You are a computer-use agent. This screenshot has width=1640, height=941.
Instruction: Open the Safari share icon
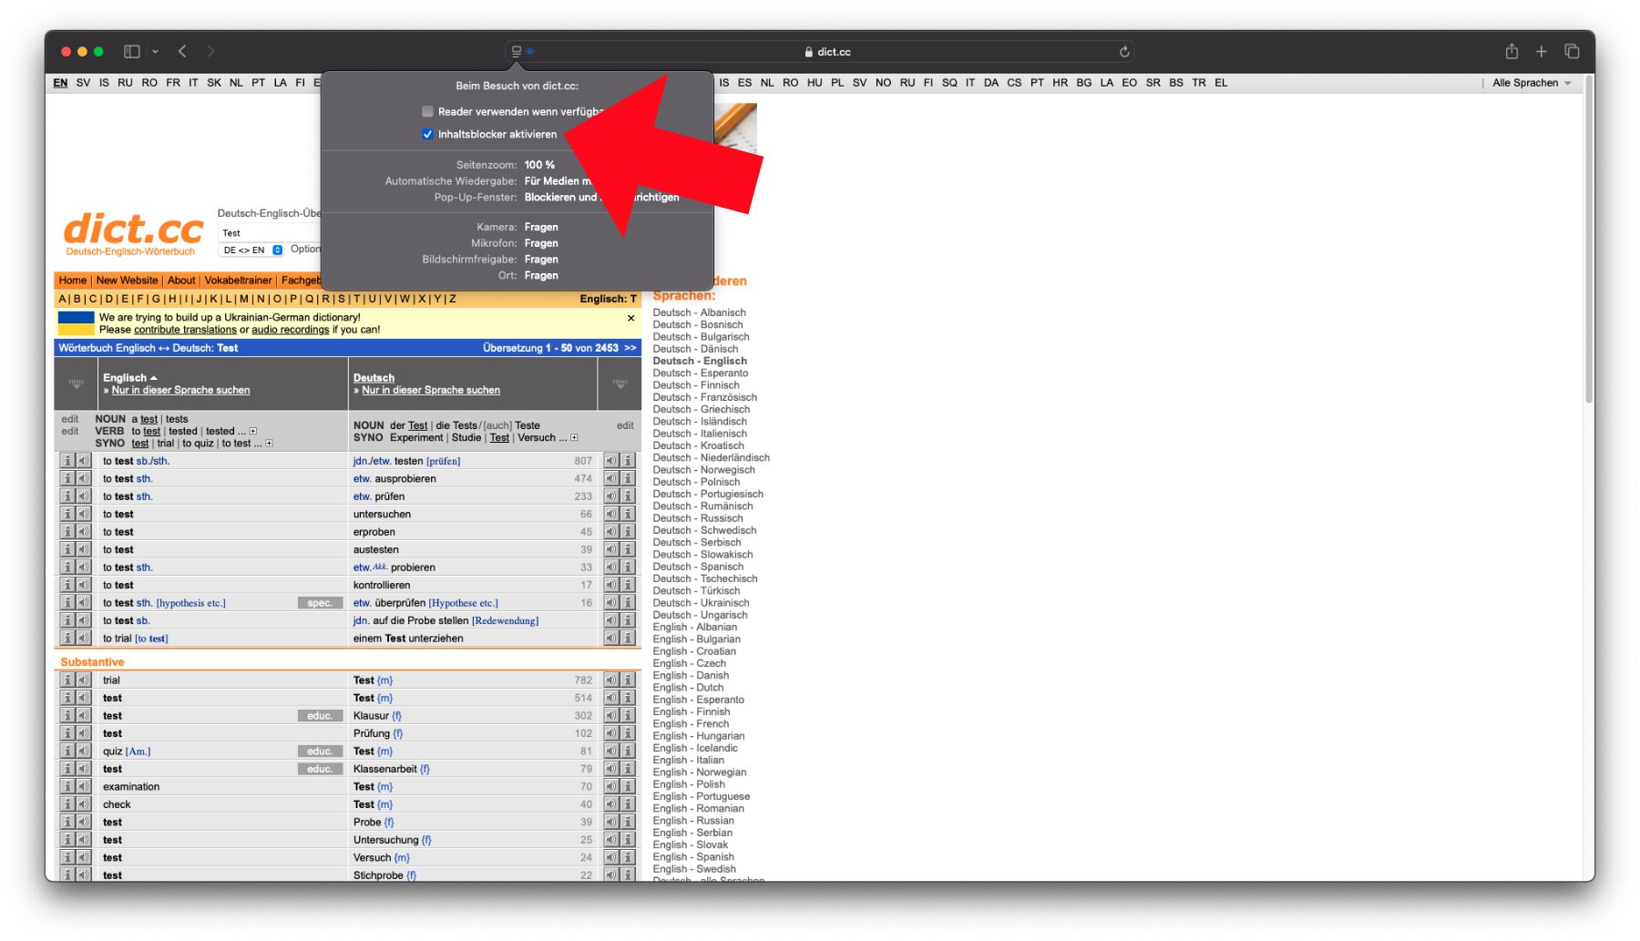click(x=1512, y=52)
